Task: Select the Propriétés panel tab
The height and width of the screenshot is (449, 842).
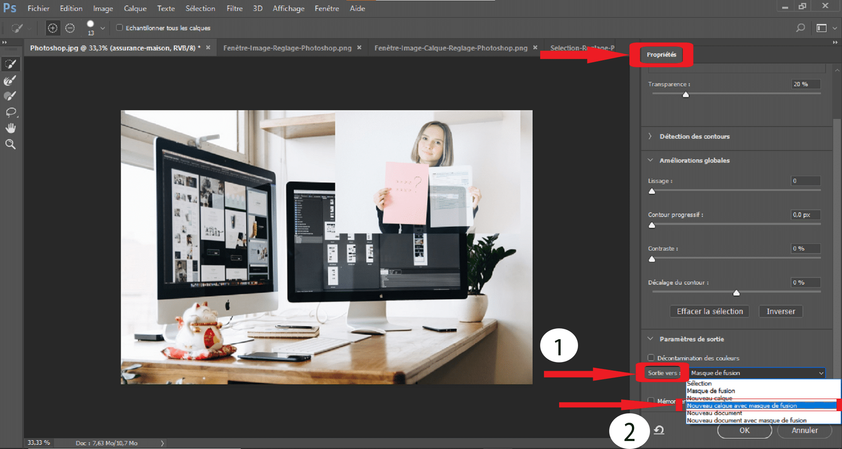Action: 661,55
